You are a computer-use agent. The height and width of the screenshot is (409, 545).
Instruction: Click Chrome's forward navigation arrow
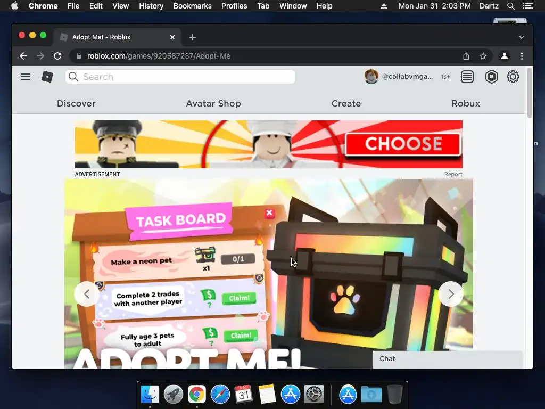pos(40,56)
